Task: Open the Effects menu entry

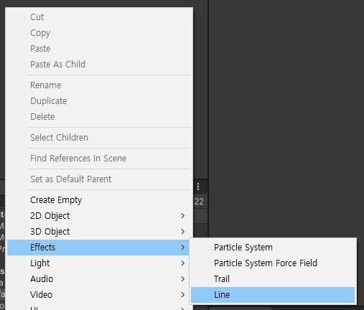Action: pyautogui.click(x=99, y=248)
